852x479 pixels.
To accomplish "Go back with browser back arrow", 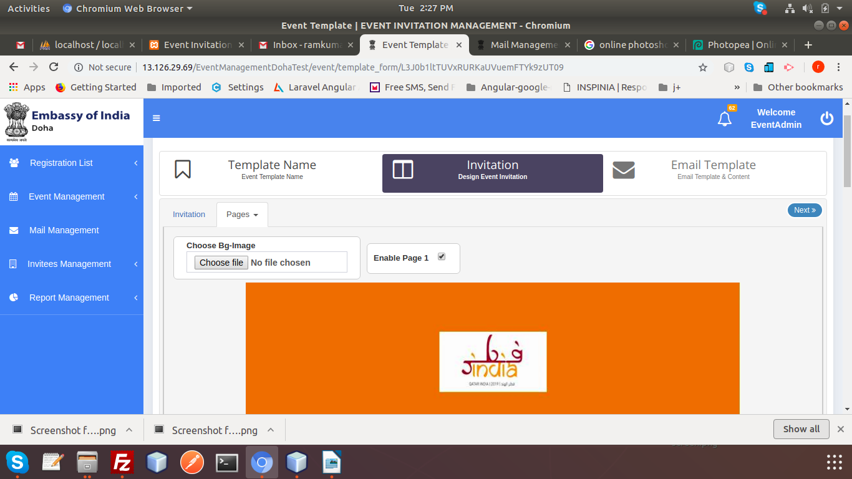I will tap(14, 67).
